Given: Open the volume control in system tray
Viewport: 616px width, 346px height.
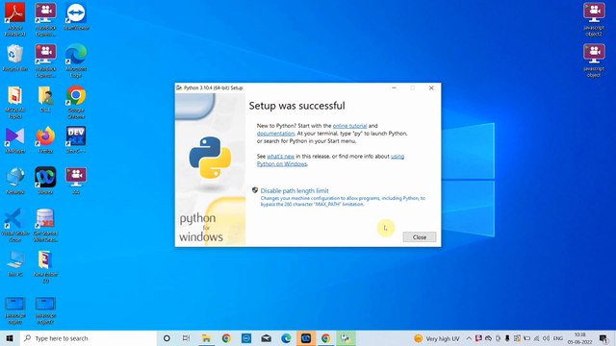Looking at the screenshot, I should (546, 338).
